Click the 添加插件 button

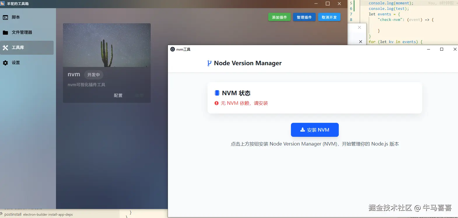(x=279, y=17)
